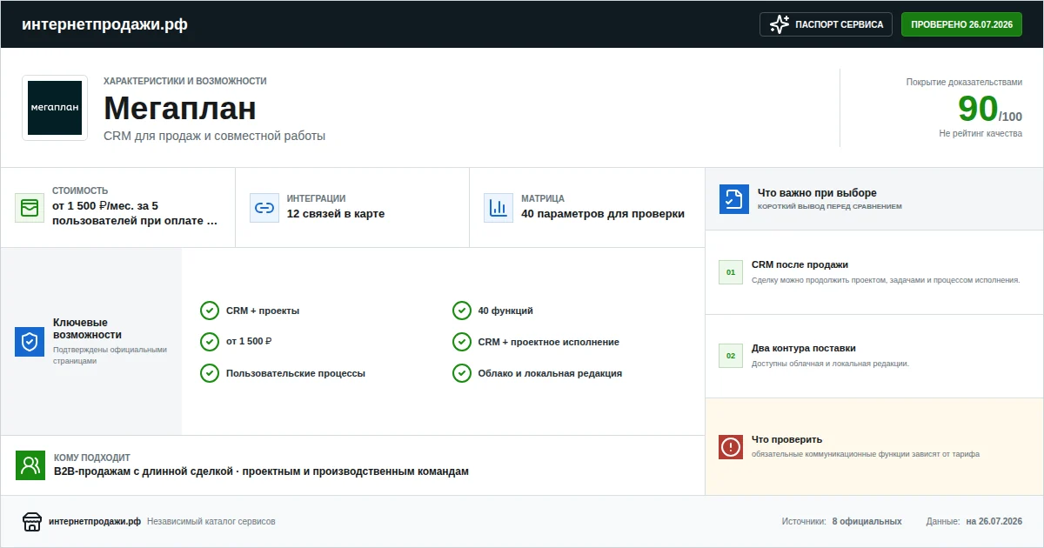Click the Что важно при выборе heading
Image resolution: width=1044 pixels, height=548 pixels.
[x=817, y=193]
